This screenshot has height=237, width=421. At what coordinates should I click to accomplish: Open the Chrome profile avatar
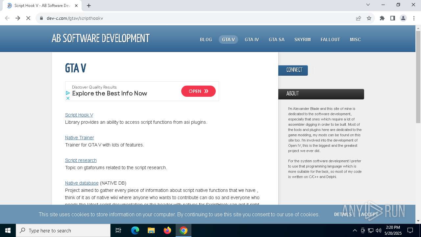pyautogui.click(x=403, y=18)
